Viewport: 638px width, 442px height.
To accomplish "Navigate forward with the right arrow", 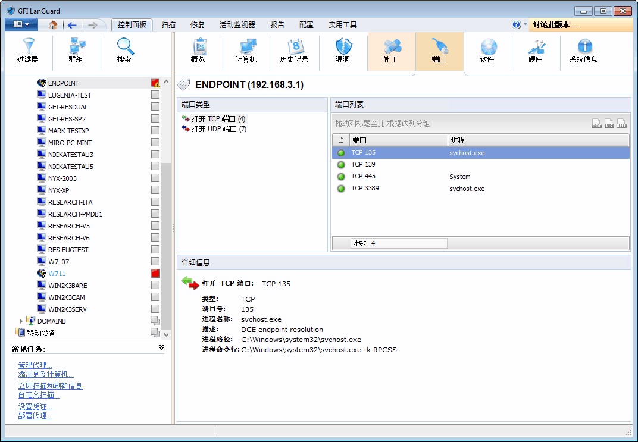I will [92, 25].
